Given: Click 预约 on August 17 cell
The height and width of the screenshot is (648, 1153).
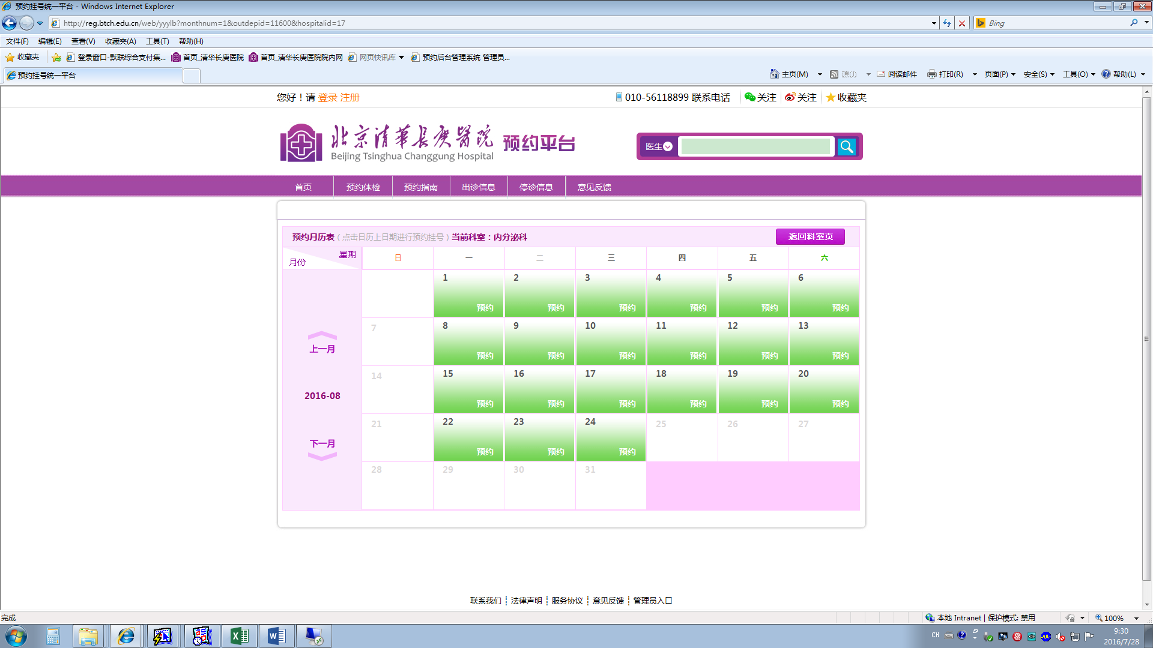Looking at the screenshot, I should 627,404.
